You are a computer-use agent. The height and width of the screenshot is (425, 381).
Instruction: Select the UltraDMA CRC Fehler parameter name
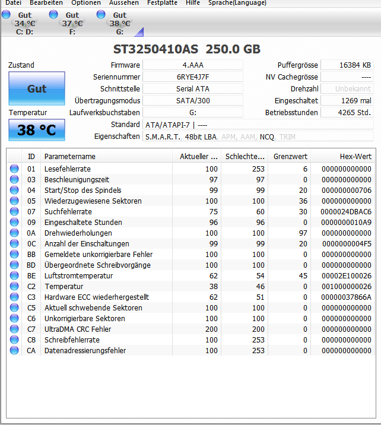(78, 329)
